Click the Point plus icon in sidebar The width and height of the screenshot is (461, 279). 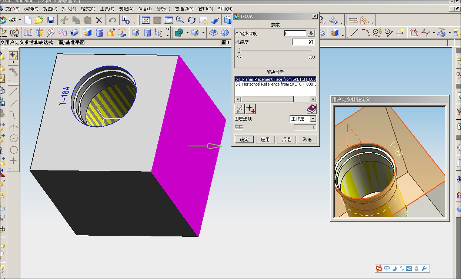pyautogui.click(x=14, y=161)
